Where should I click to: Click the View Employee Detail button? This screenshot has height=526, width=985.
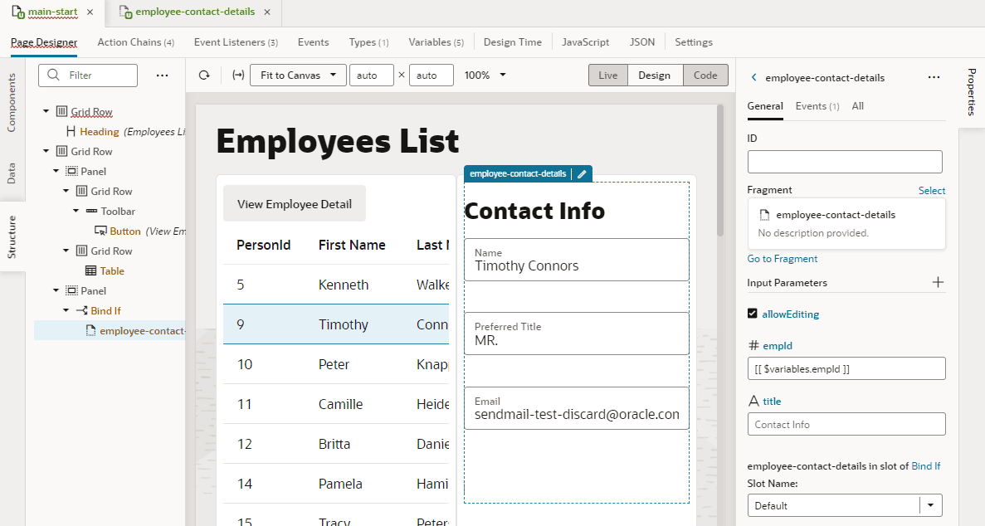click(x=295, y=203)
